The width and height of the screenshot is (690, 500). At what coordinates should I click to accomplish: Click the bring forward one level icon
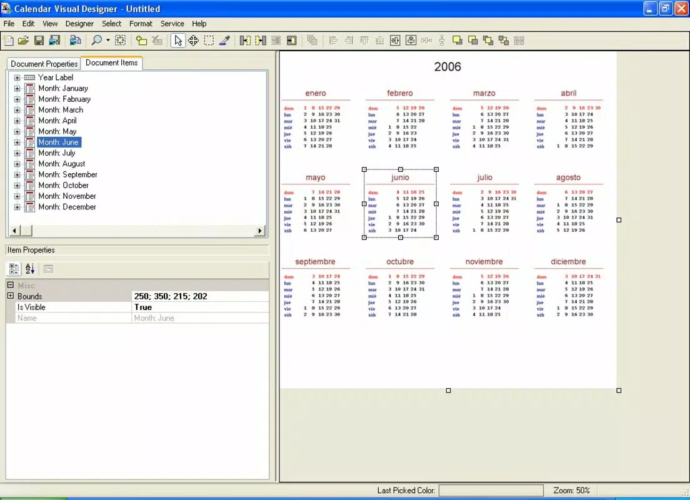(x=488, y=41)
